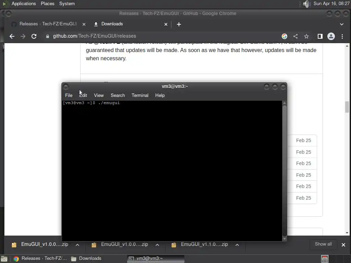Switch to Releases Tech-FZ/EmuGUI tab

[x=48, y=24]
